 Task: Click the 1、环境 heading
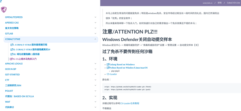click(x=110, y=59)
